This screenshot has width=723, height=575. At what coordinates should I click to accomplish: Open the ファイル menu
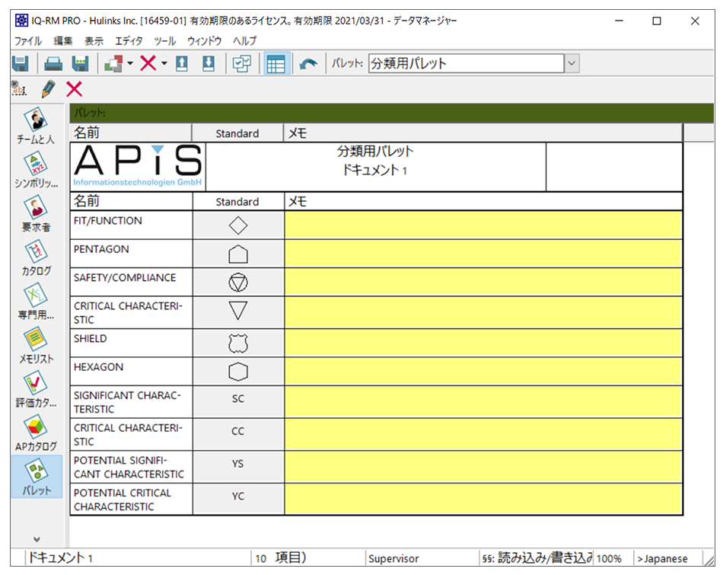27,41
